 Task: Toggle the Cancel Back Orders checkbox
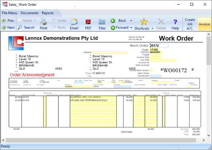click(x=151, y=71)
